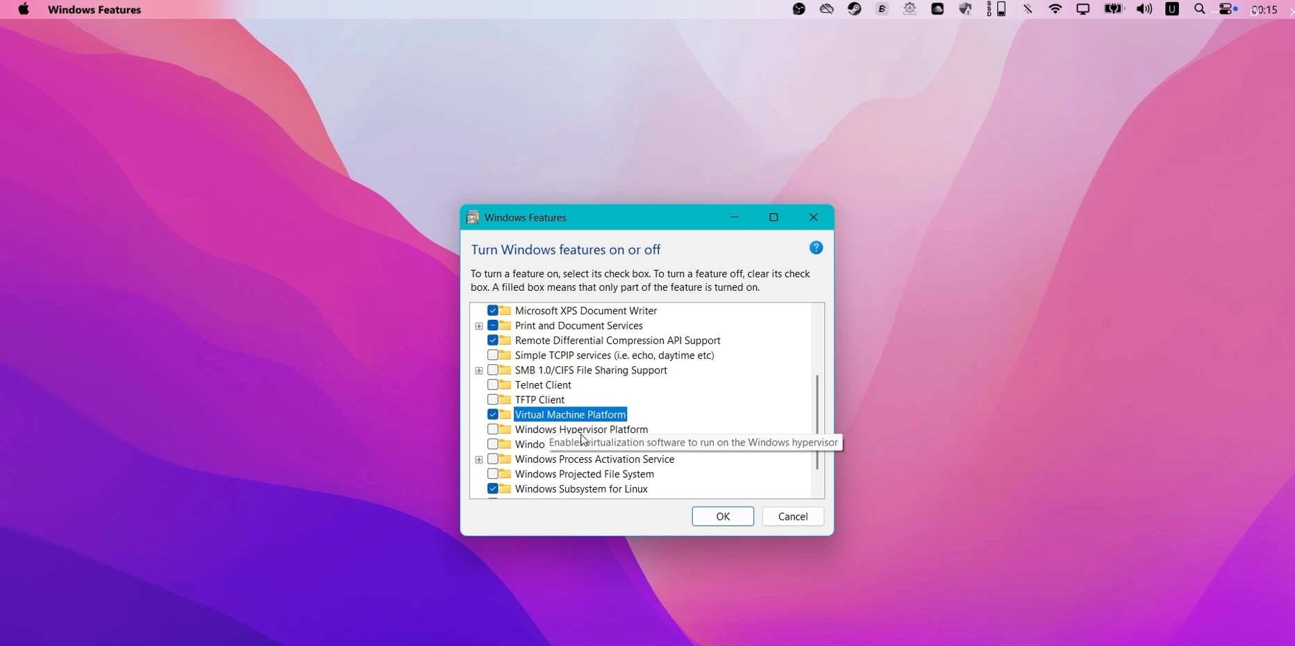Expand Print and Document Services tree
This screenshot has width=1295, height=646.
[478, 326]
